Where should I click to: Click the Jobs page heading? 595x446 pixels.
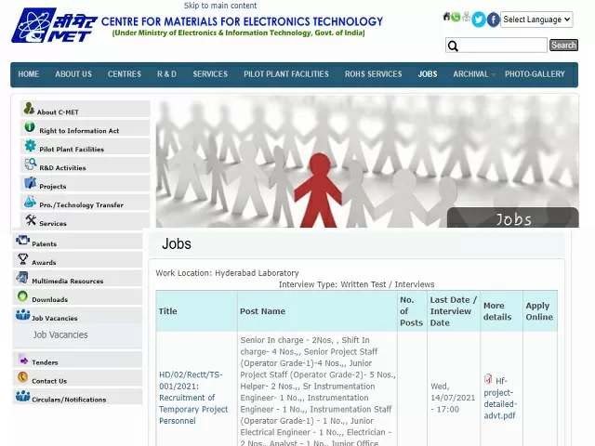[x=177, y=243]
